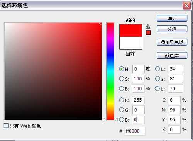This screenshot has height=141, width=193.
Task: Click the L value field showing 54
Action: click(176, 69)
